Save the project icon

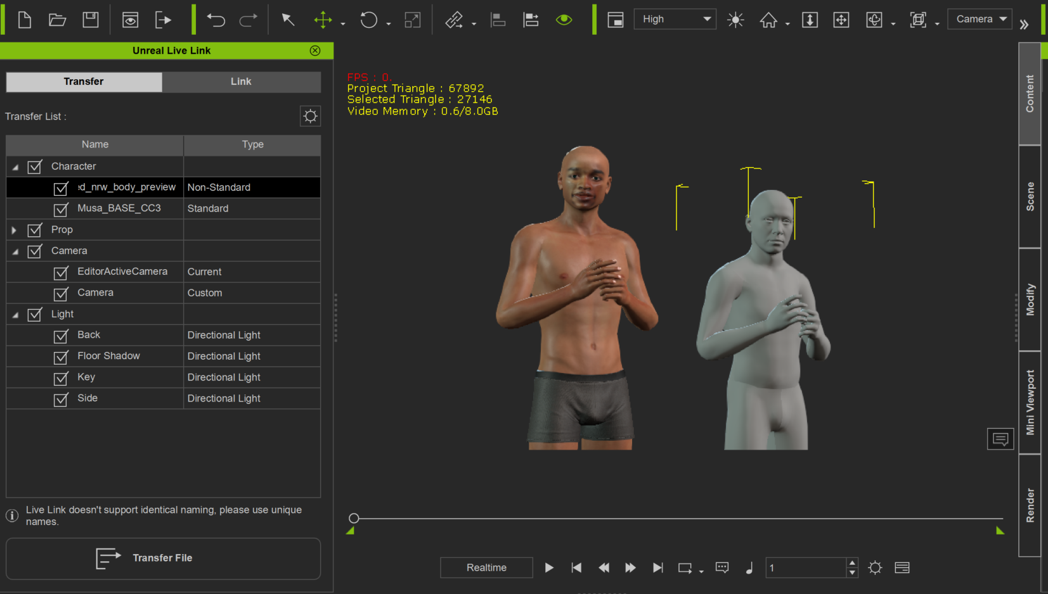tap(91, 20)
